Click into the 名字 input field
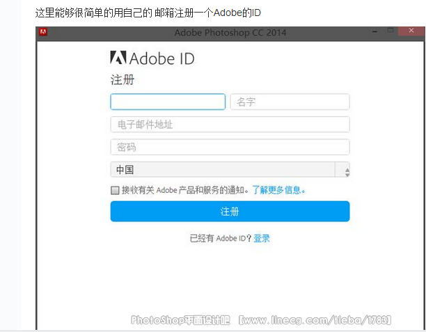 pyautogui.click(x=290, y=102)
